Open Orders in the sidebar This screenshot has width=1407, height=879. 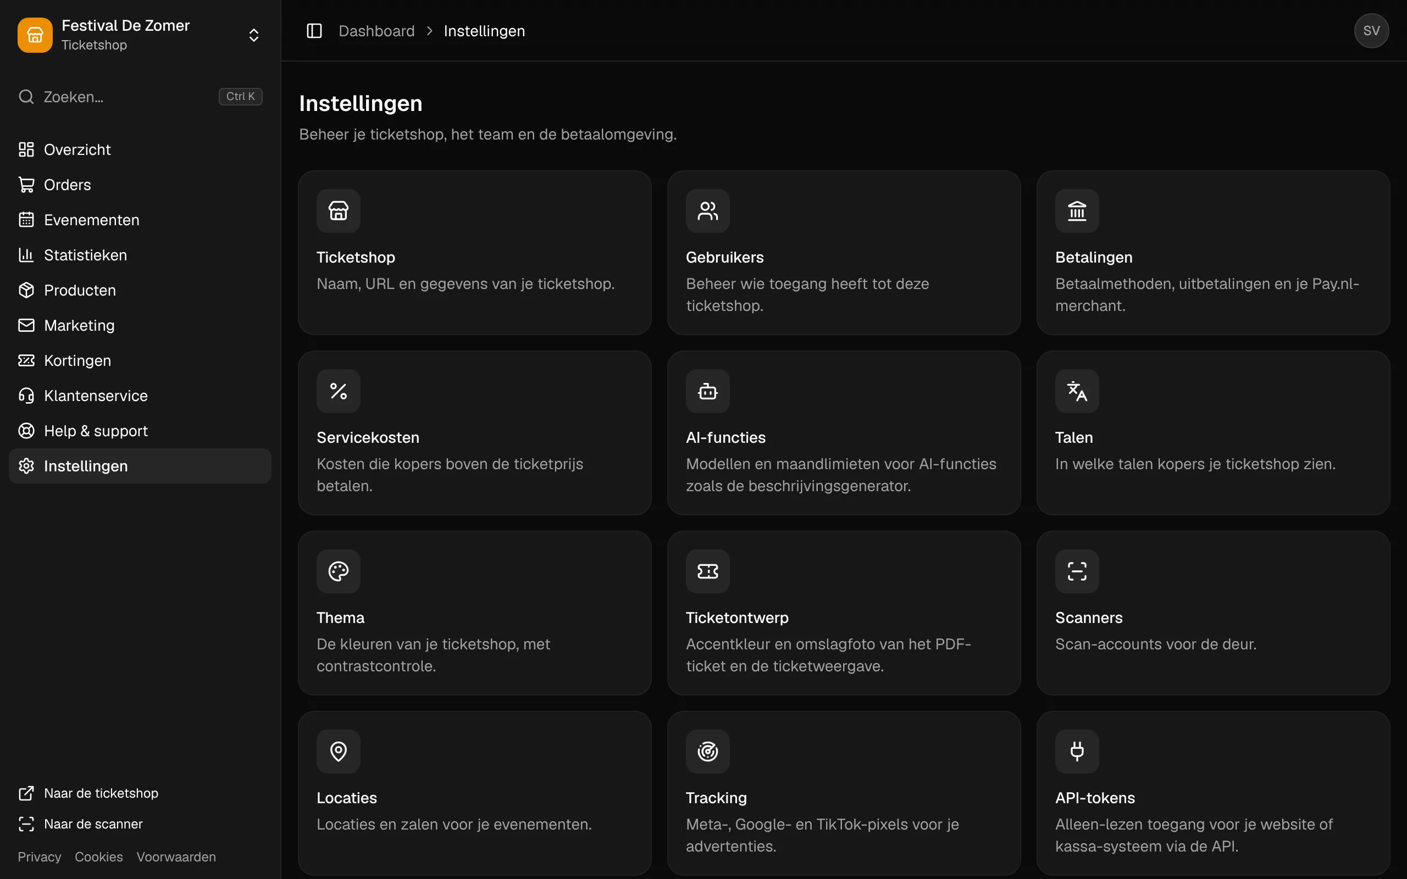[x=140, y=185]
